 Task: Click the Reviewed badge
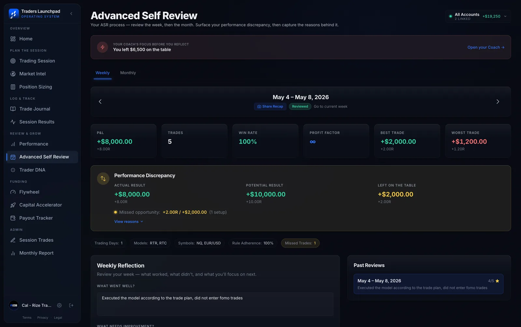pos(300,107)
